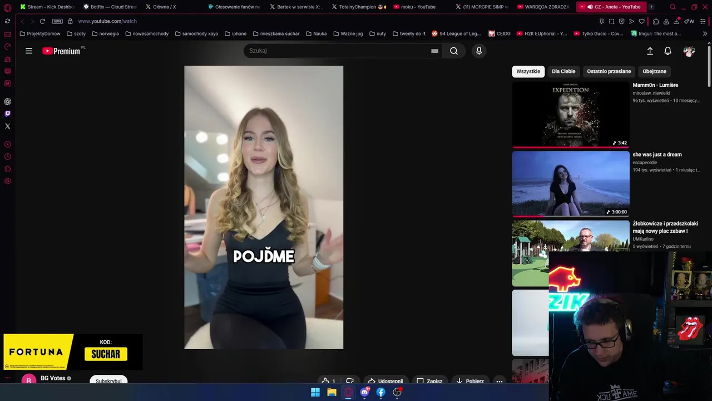This screenshot has width=712, height=401.
Task: Open the nuty bookmark folder
Action: click(x=378, y=33)
